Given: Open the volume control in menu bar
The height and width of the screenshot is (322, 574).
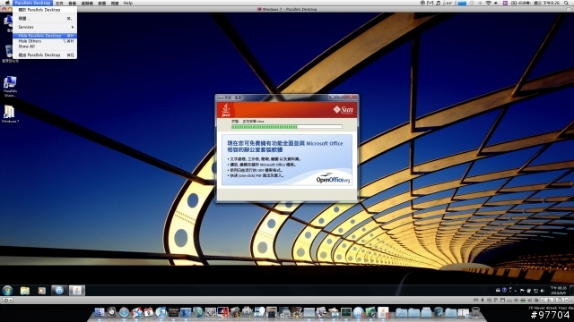Looking at the screenshot, I should [496, 3].
